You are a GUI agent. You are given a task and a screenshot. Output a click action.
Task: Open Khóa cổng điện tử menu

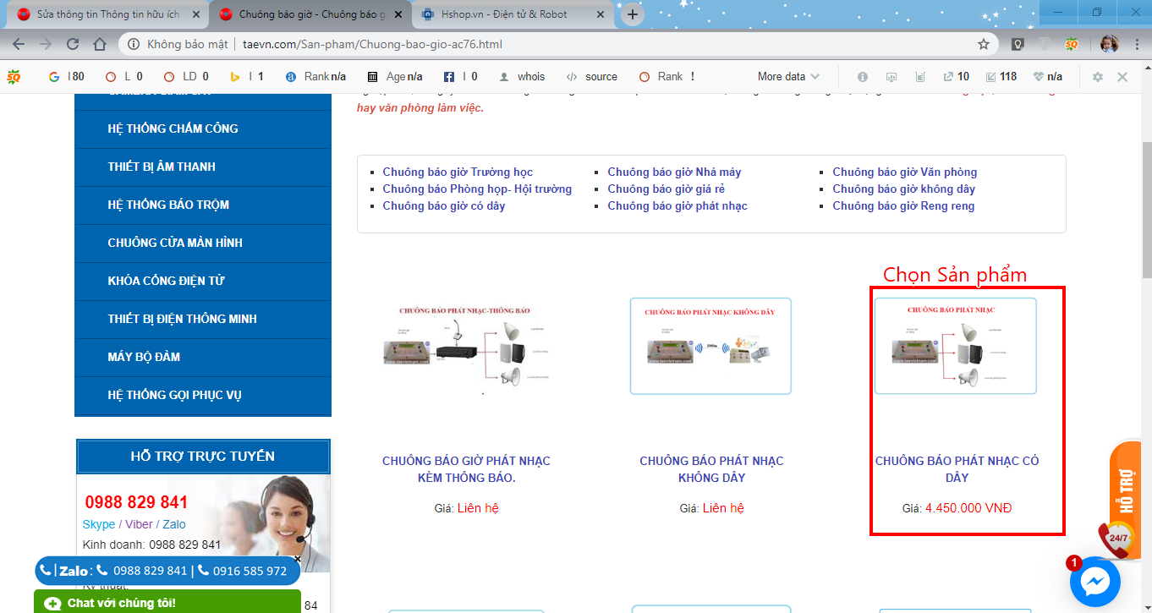[202, 281]
